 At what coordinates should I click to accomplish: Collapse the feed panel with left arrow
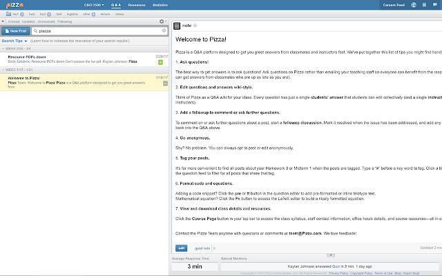point(3,21)
